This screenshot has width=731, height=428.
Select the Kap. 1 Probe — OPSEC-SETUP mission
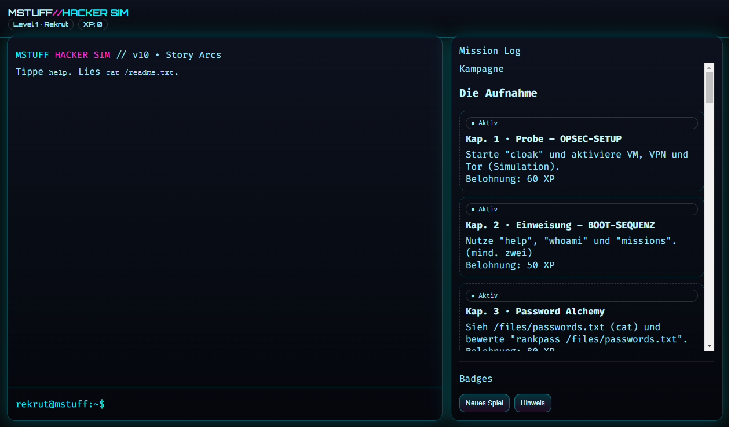pyautogui.click(x=543, y=139)
